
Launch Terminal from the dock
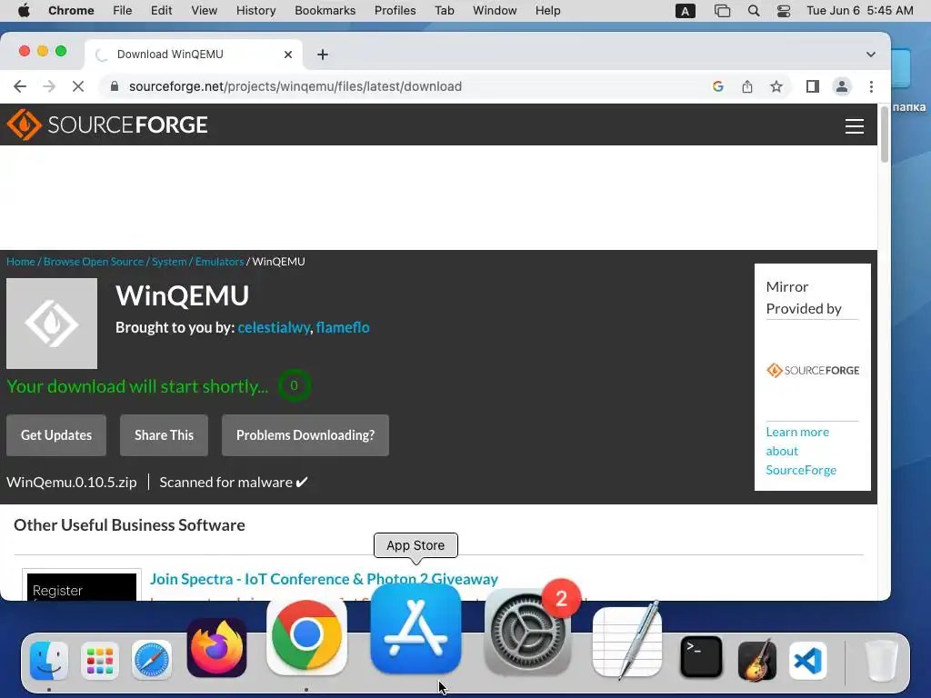point(701,658)
